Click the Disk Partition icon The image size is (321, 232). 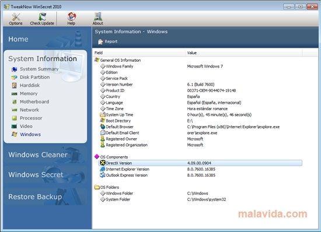(x=15, y=78)
